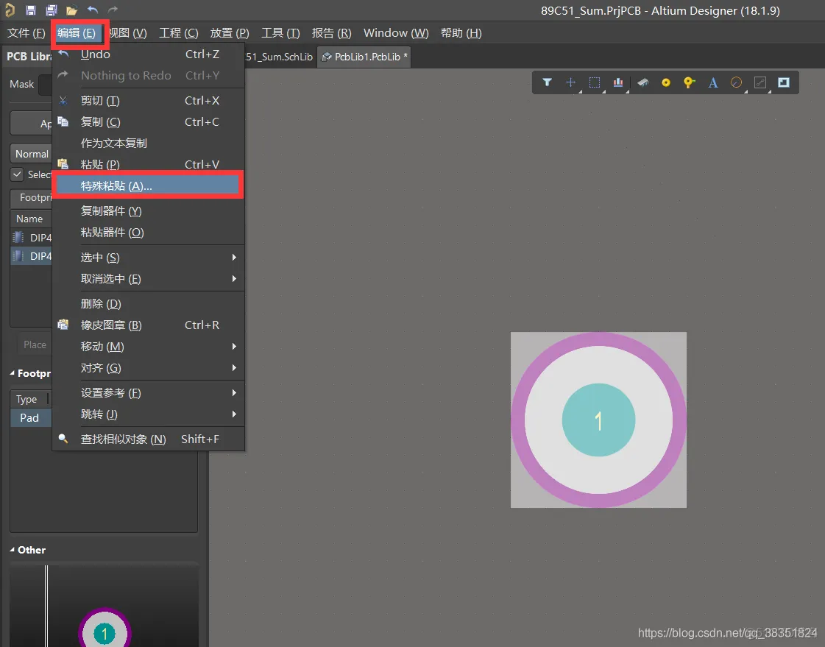The height and width of the screenshot is (647, 825).
Task: Click the place fill region icon
Action: point(784,82)
